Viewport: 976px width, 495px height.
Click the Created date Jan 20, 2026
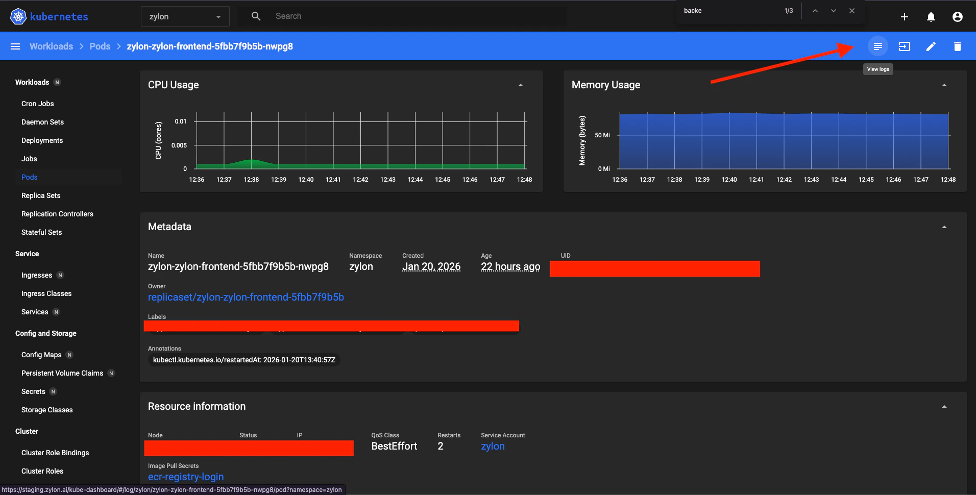[x=431, y=266]
